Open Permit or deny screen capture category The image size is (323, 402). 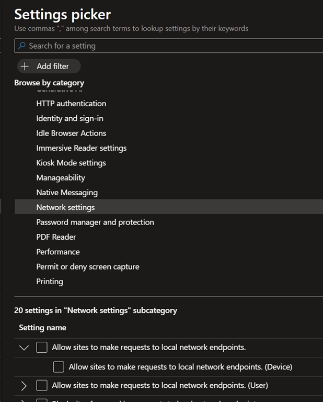pyautogui.click(x=88, y=267)
